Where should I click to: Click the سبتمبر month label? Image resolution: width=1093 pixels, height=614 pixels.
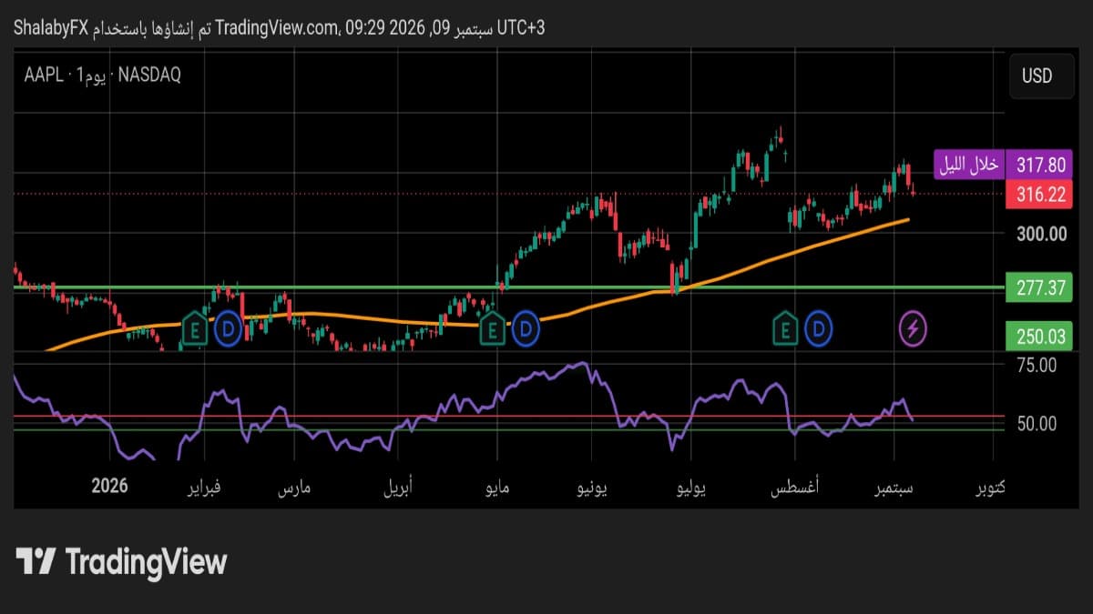(894, 489)
